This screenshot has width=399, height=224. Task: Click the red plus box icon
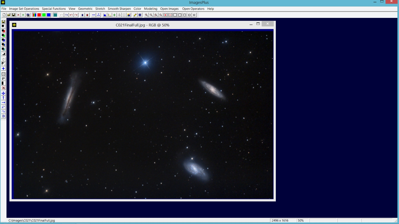click(165, 15)
